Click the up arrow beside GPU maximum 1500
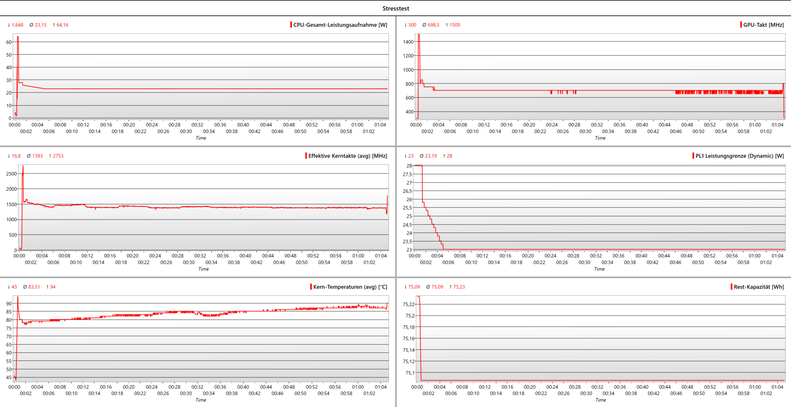This screenshot has height=407, width=791. click(x=447, y=25)
